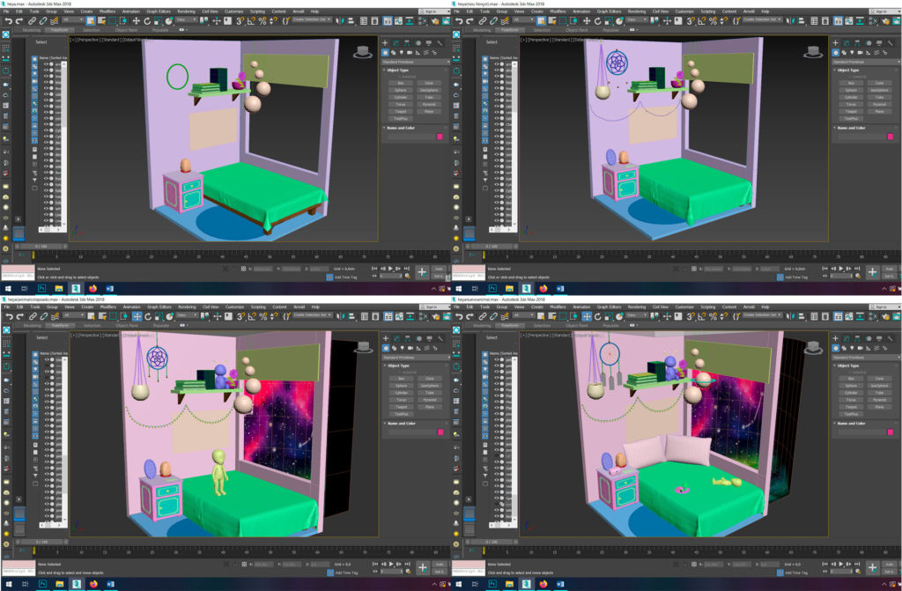Select the Select and Uniform Scale tool
The height and width of the screenshot is (591, 902).
click(x=157, y=20)
